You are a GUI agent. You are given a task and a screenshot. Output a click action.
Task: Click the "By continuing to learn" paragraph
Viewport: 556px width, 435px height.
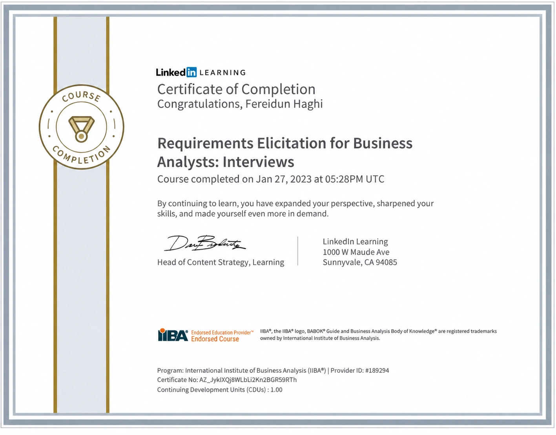click(x=295, y=208)
